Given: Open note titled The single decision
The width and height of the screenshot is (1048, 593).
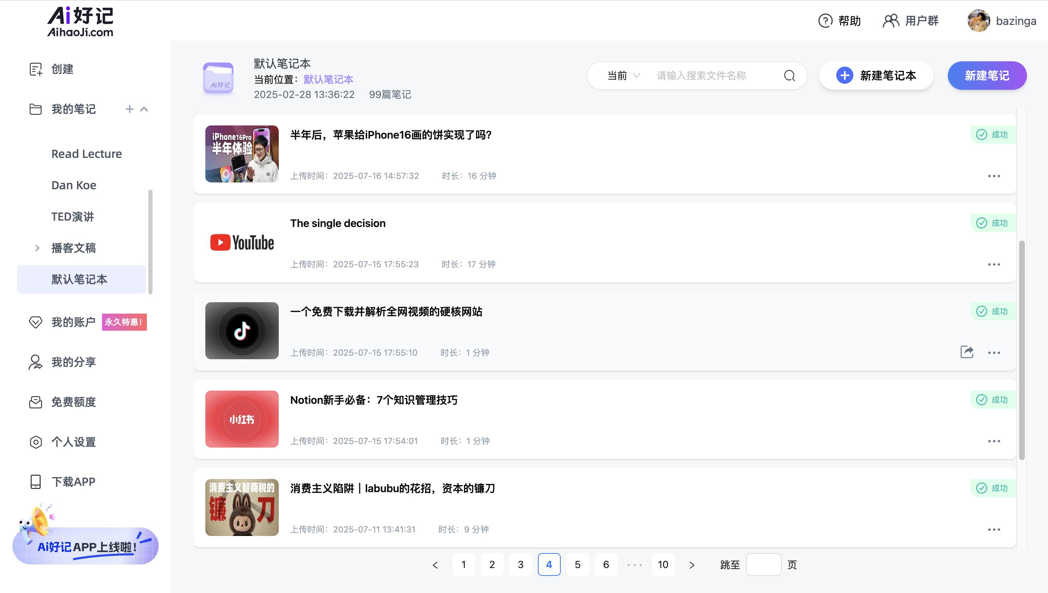Looking at the screenshot, I should tap(338, 223).
